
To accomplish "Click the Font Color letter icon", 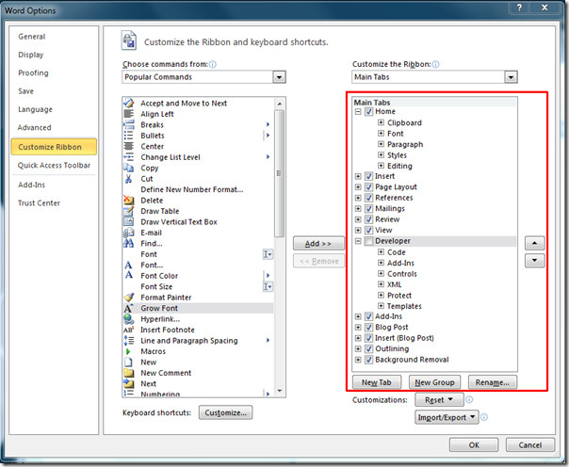I will [x=128, y=276].
